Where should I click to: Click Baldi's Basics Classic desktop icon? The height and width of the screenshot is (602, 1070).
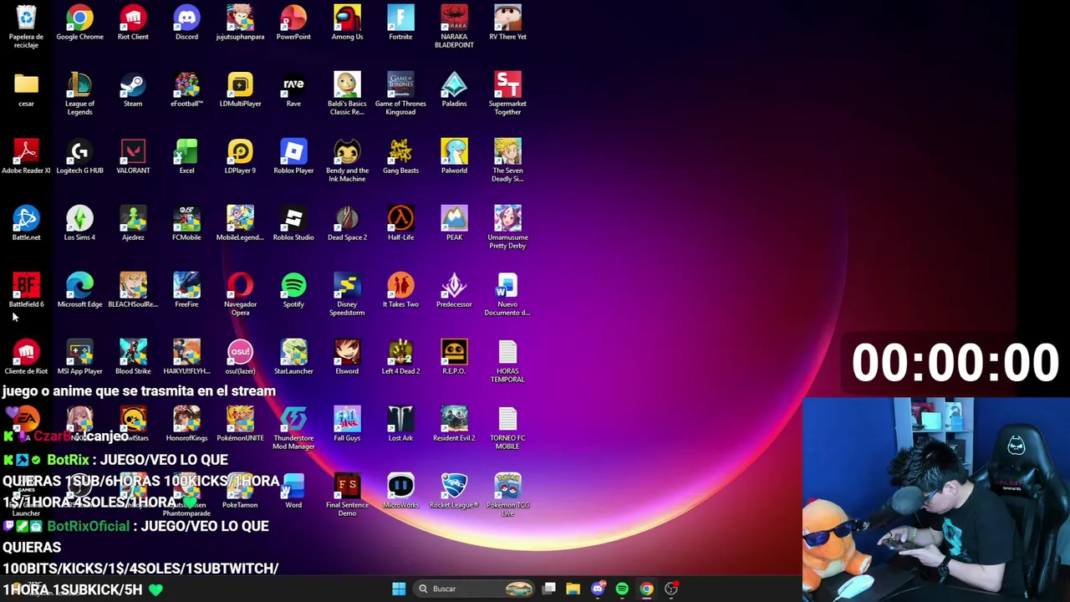pyautogui.click(x=347, y=93)
